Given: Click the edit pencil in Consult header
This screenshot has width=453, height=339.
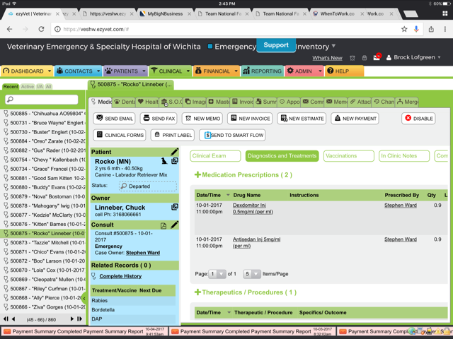Looking at the screenshot, I should 174,225.
